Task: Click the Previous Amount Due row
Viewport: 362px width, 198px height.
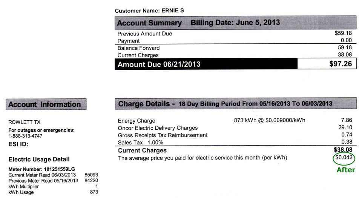Action: click(235, 34)
